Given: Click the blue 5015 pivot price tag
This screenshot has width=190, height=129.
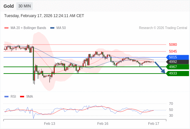Looking at the screenshot, I should click(177, 57).
